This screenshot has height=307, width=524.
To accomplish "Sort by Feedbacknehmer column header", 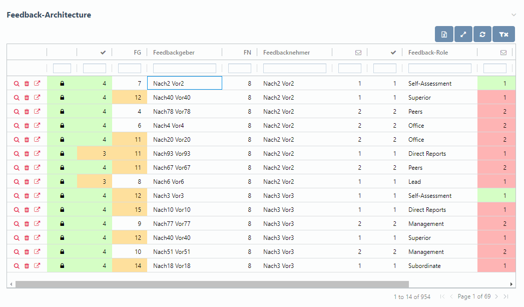I will 286,52.
